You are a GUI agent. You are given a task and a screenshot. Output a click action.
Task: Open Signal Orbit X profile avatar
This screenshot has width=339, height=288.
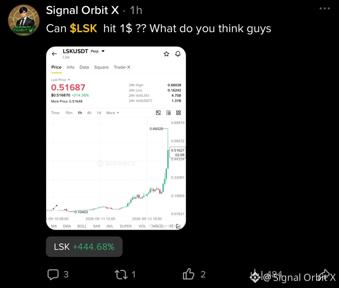24,20
